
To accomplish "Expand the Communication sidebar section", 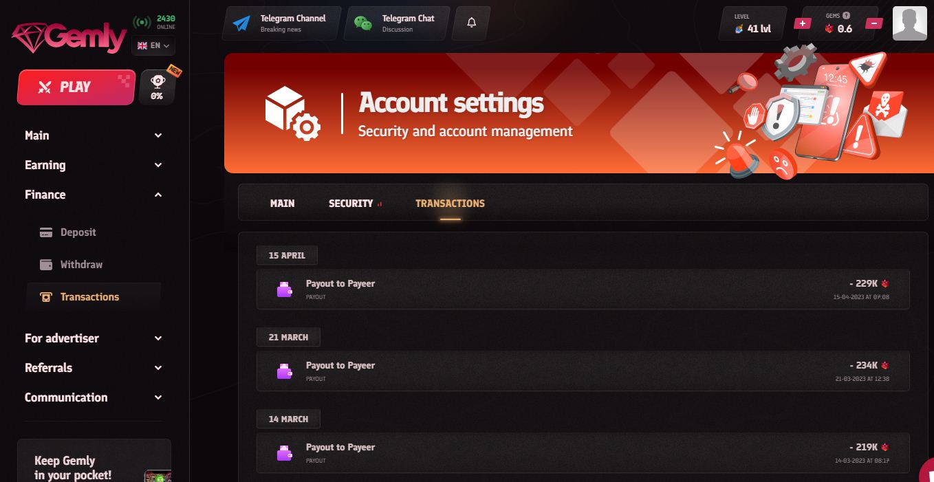I will point(94,397).
